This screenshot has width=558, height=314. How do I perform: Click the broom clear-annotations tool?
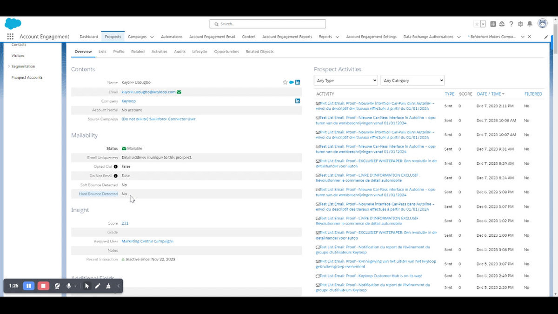108,286
